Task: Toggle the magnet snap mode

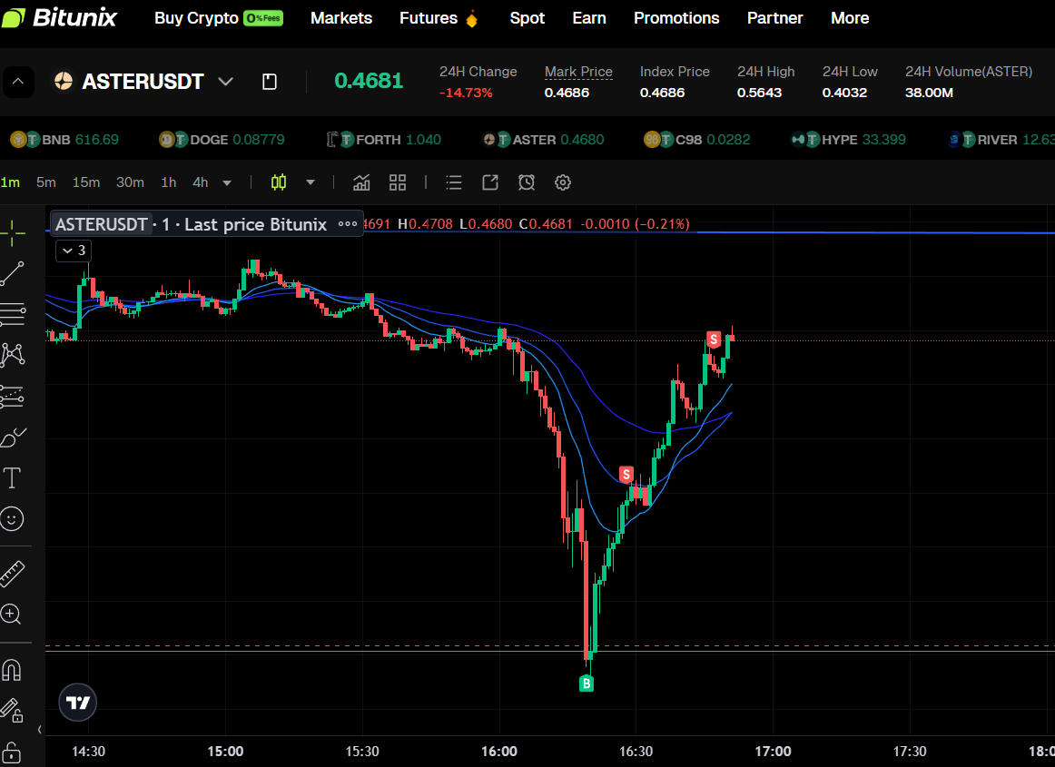Action: point(12,670)
